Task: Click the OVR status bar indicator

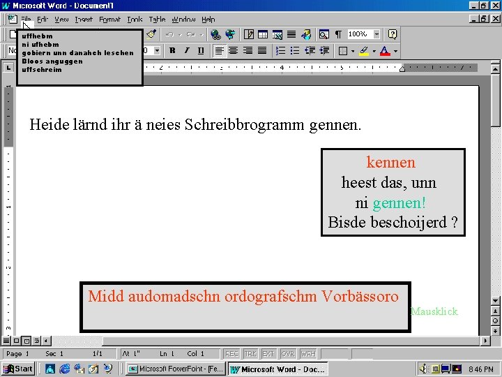Action: point(288,354)
